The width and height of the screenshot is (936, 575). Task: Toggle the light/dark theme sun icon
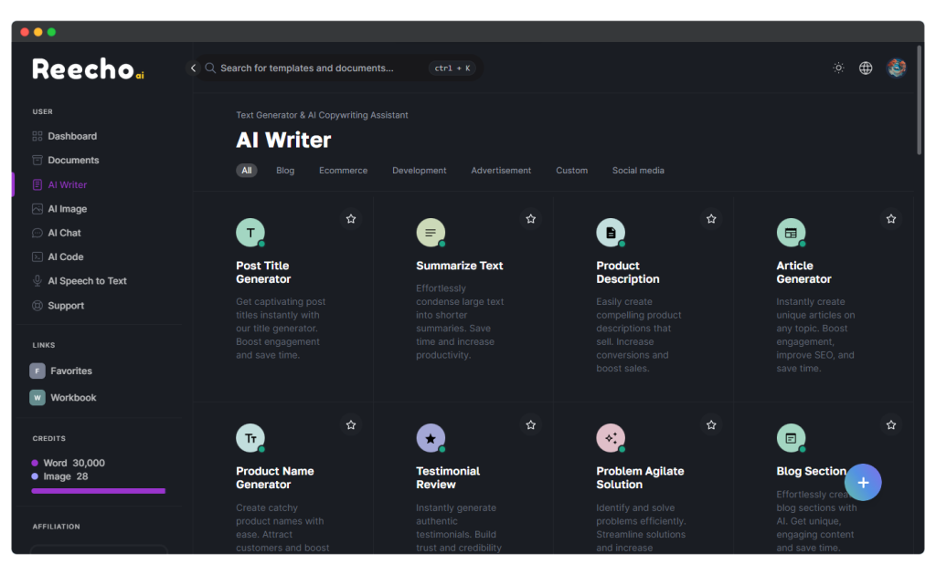pos(838,68)
